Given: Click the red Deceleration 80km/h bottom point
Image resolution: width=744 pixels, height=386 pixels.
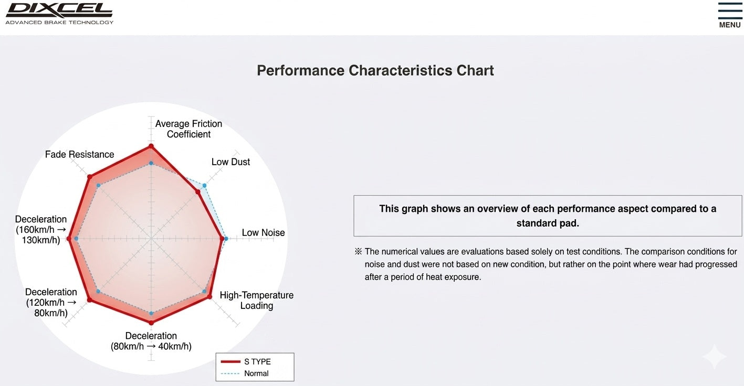Looking at the screenshot, I should 151,323.
